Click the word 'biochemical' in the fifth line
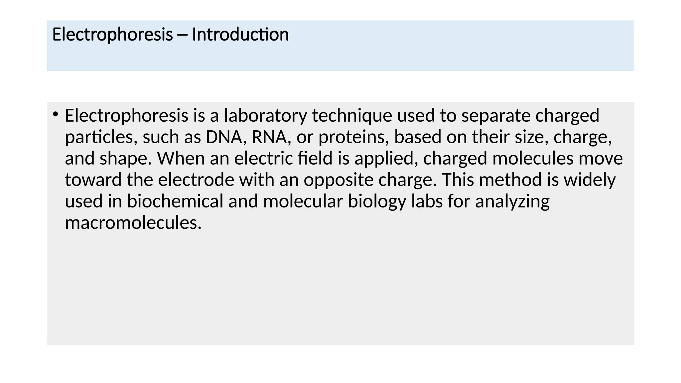This screenshot has width=681, height=383. point(175,201)
